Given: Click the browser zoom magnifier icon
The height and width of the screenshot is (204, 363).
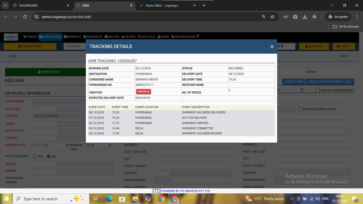Looking at the screenshot, I should (264, 17).
